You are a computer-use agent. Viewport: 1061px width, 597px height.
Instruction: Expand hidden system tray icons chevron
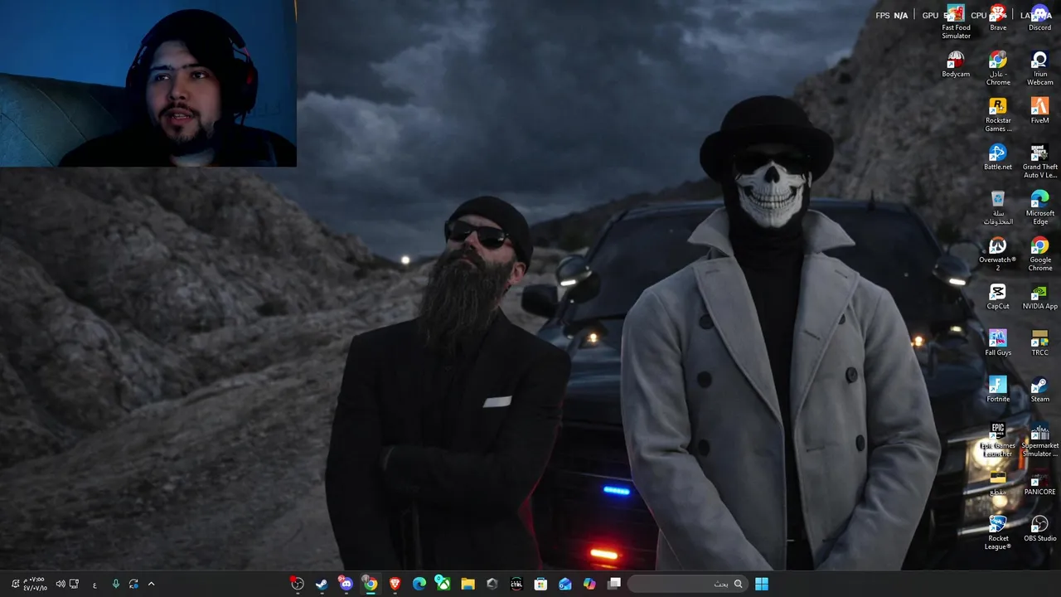coord(151,584)
